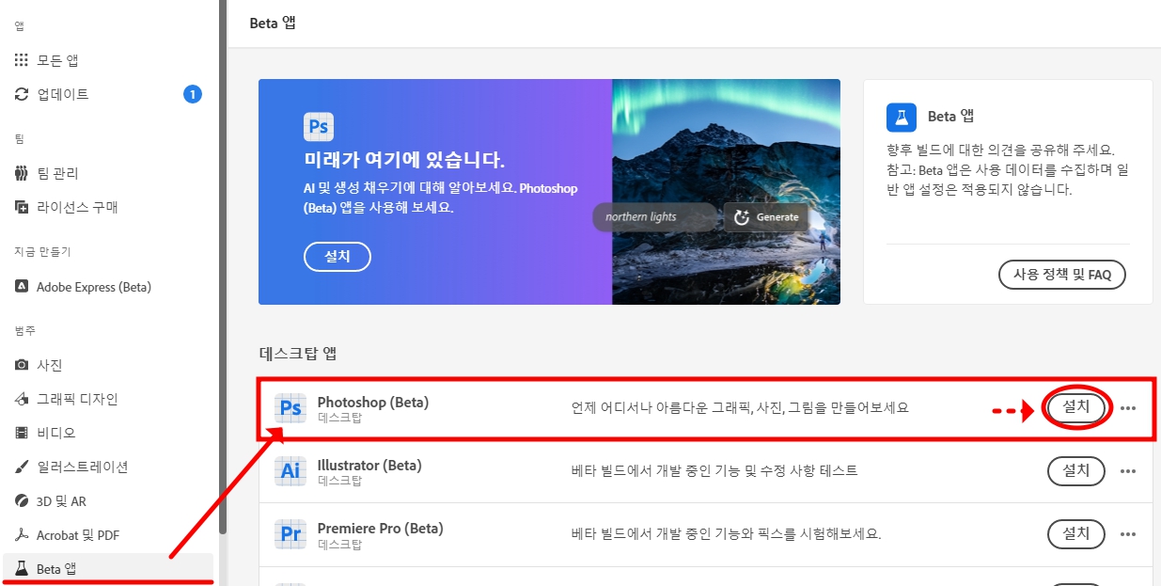Click the blue flask icon in Beta 앱 card
The image size is (1161, 586).
point(902,117)
